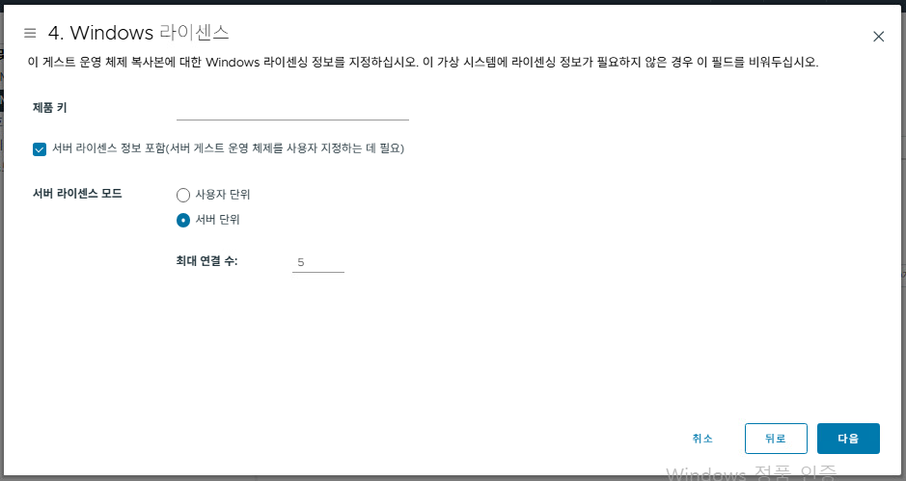Viewport: 906px width, 481px height.
Task: Click the 최대 연결 수: label
Action: point(206,261)
